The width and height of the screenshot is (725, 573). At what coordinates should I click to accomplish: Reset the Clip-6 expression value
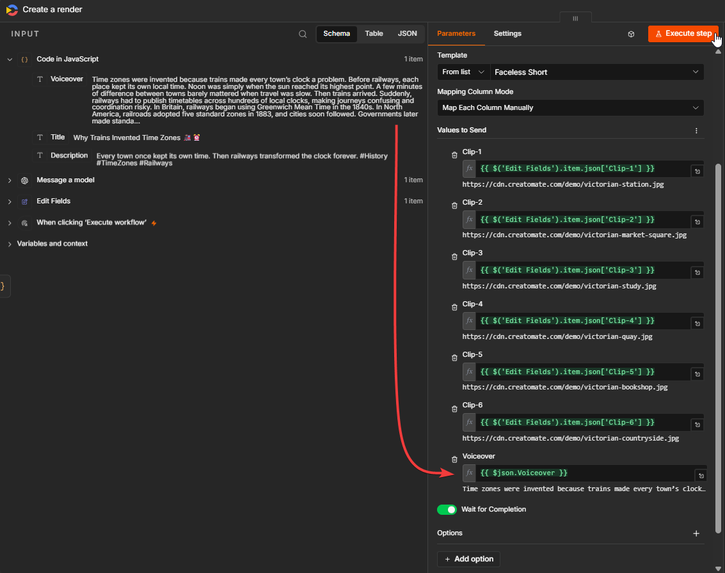click(x=697, y=425)
